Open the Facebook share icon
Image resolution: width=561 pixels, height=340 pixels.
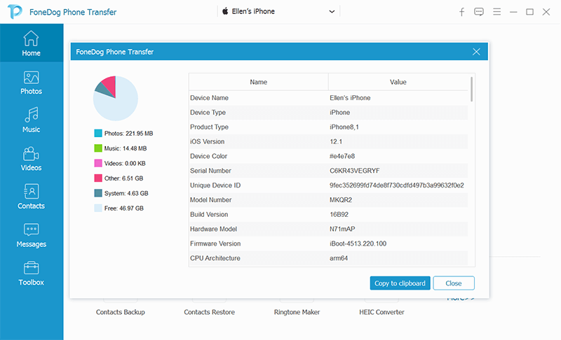[x=461, y=12]
